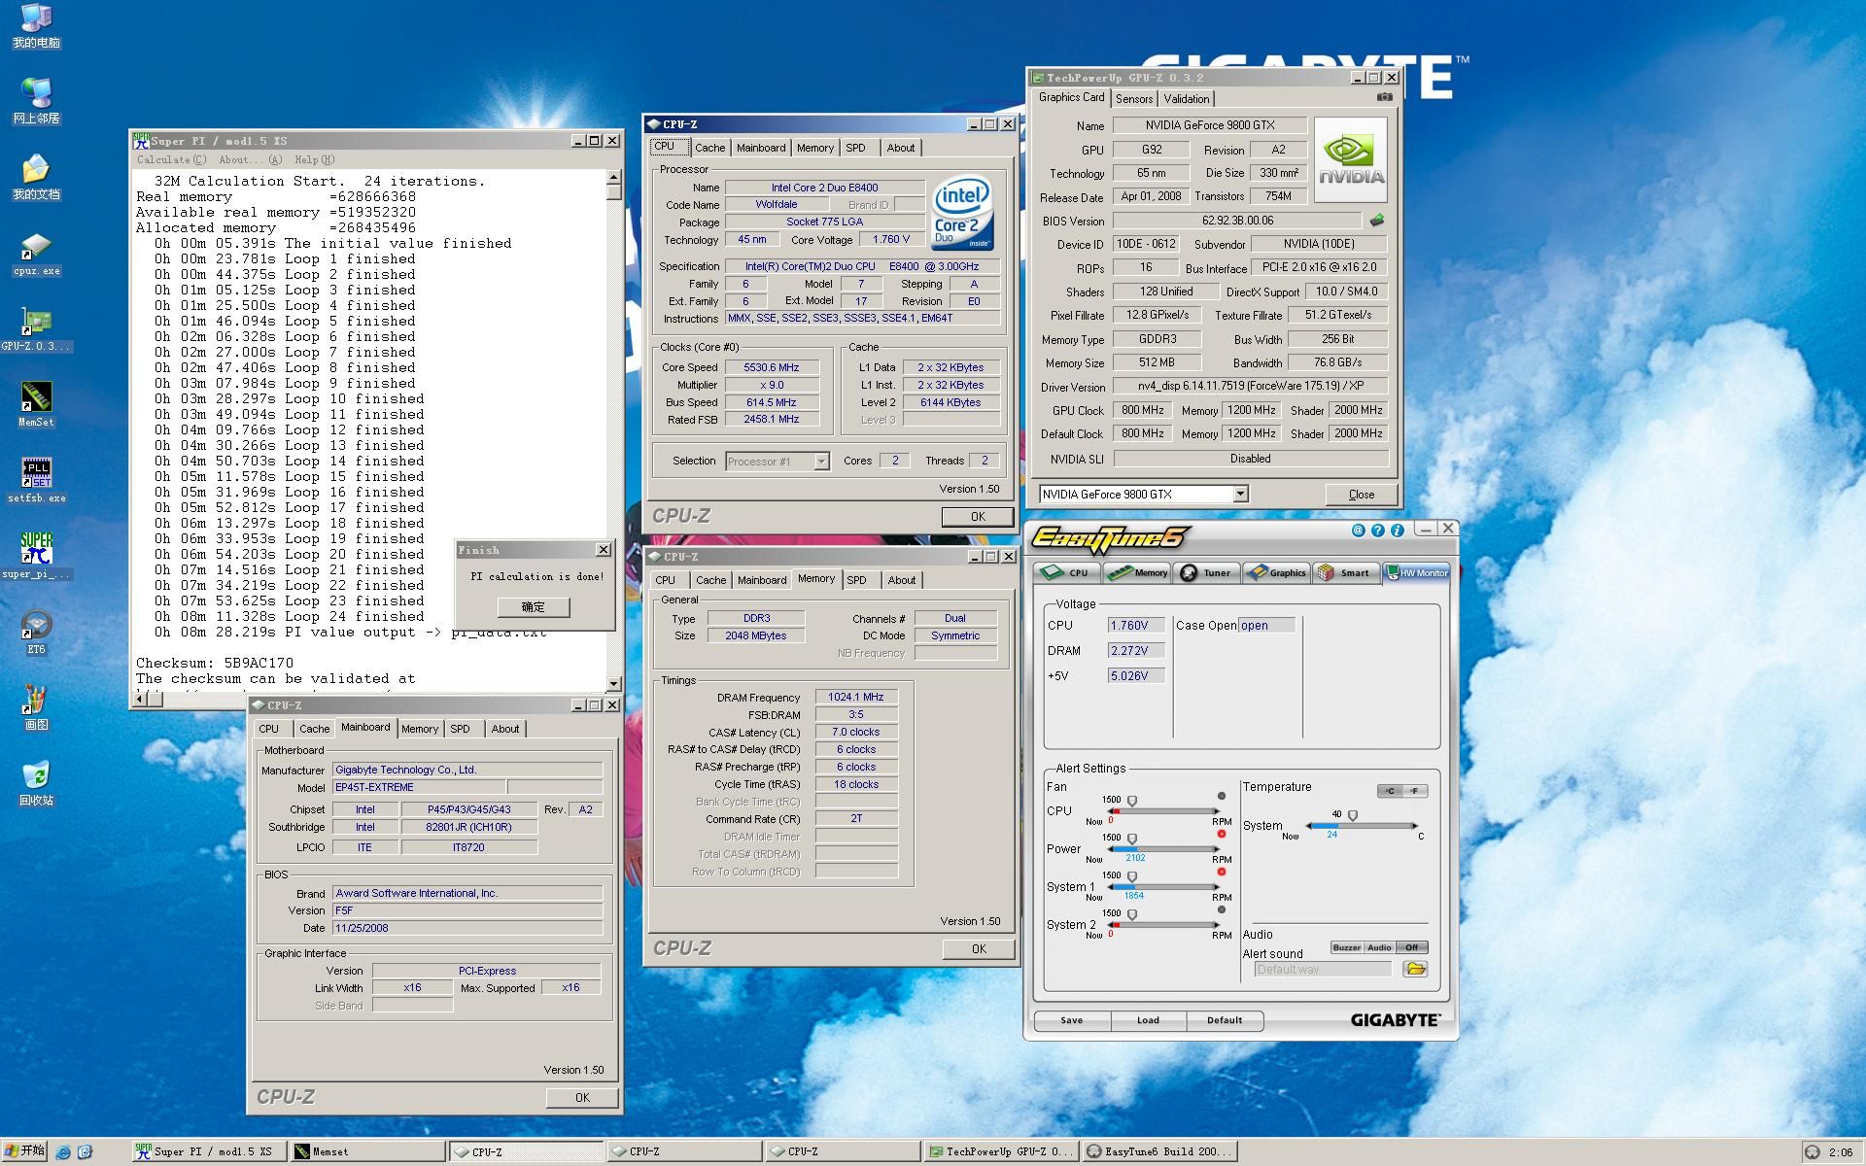Adjust CPU fan threshold slider handle
The image size is (1866, 1166).
click(x=1132, y=802)
